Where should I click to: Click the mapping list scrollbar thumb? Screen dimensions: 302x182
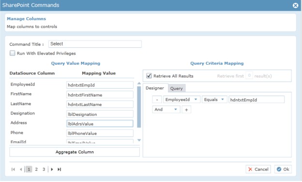point(139,107)
